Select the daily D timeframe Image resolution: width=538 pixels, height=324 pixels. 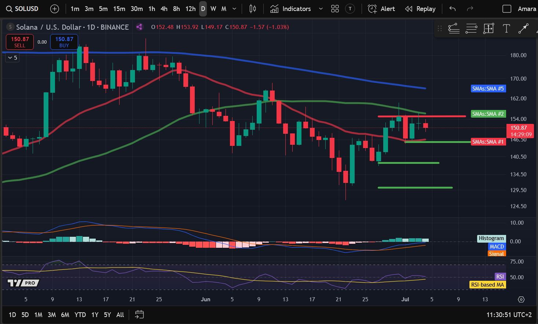tap(203, 9)
